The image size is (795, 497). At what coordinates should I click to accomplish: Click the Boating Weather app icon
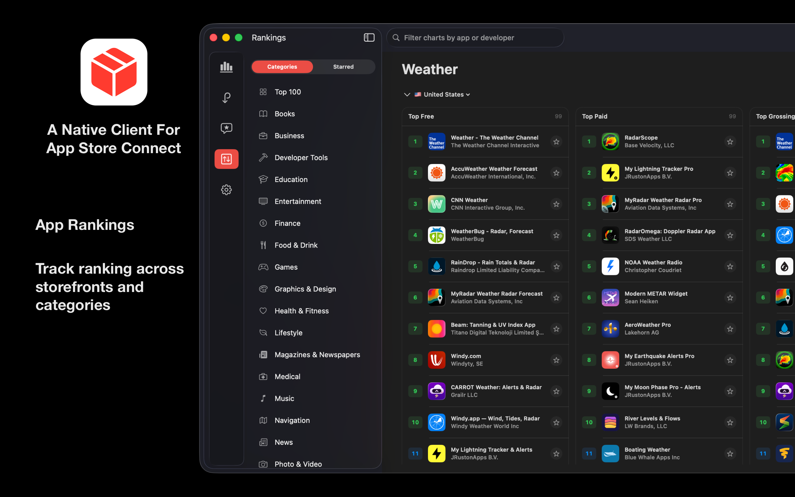click(610, 454)
